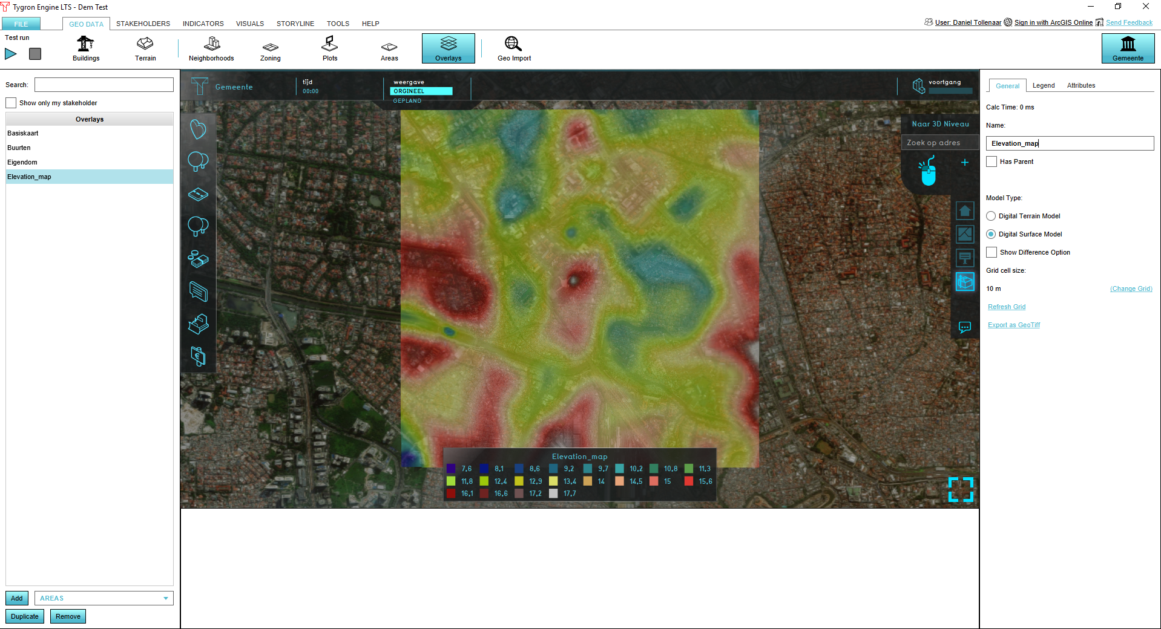Click the fullscreen bracket icon on map
The width and height of the screenshot is (1161, 629).
(961, 489)
